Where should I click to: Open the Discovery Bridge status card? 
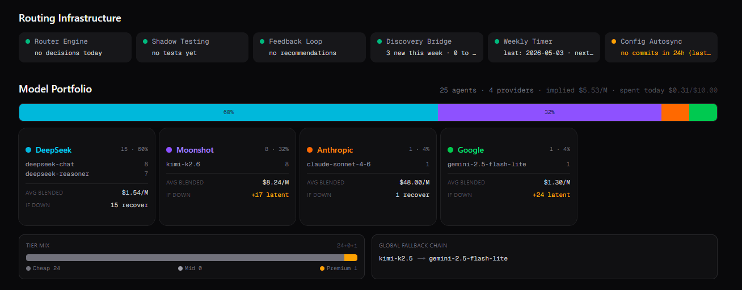[427, 47]
